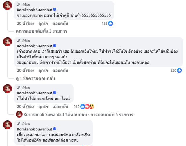Click the like reaction icon beside count 529

[x=179, y=70]
